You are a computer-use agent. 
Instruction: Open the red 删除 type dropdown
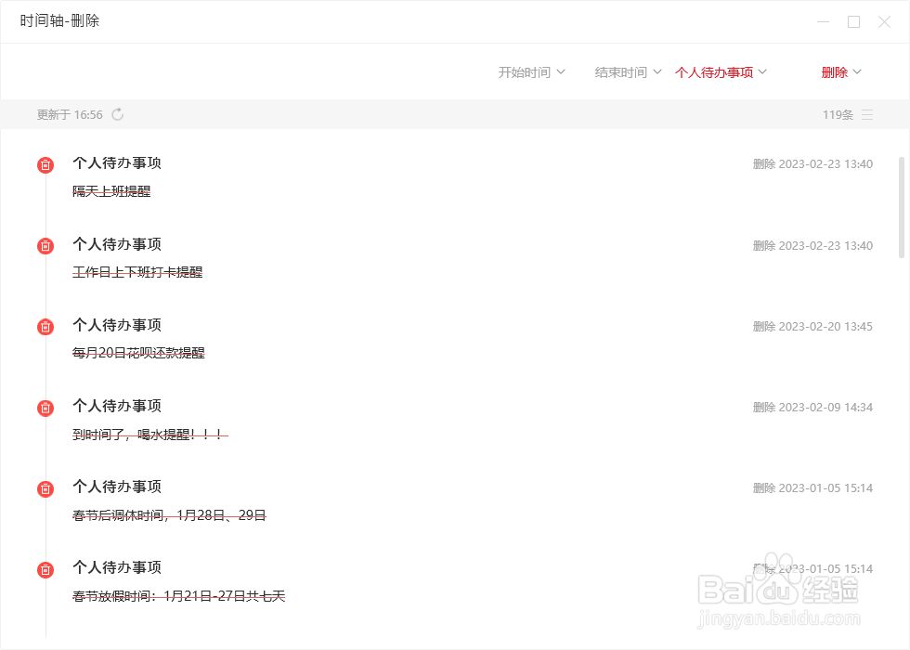(841, 72)
